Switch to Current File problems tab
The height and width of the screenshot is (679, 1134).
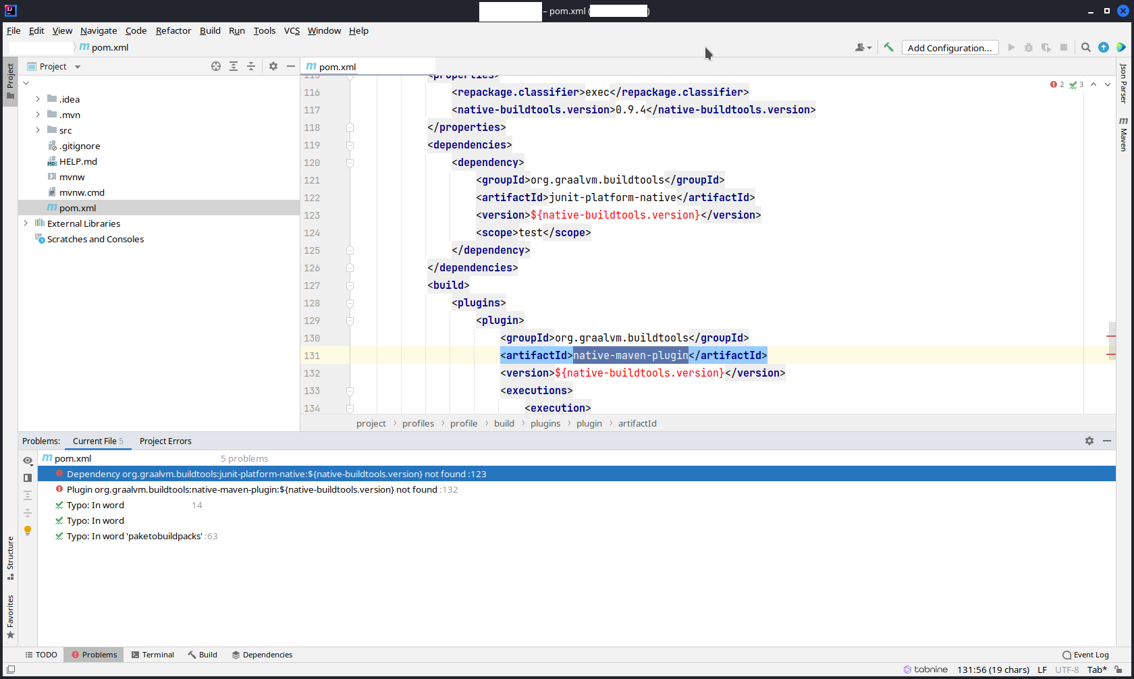coord(98,441)
